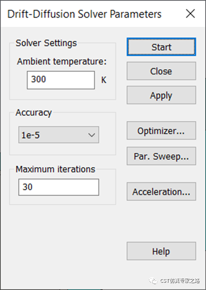This screenshot has height=290, width=206.
Task: Open the Acceleration... options
Action: tap(161, 192)
